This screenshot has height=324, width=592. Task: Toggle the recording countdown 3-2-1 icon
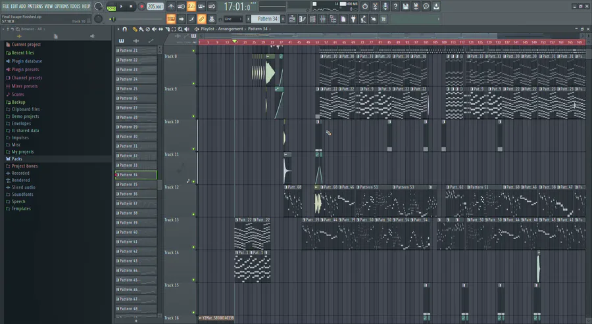point(191,7)
